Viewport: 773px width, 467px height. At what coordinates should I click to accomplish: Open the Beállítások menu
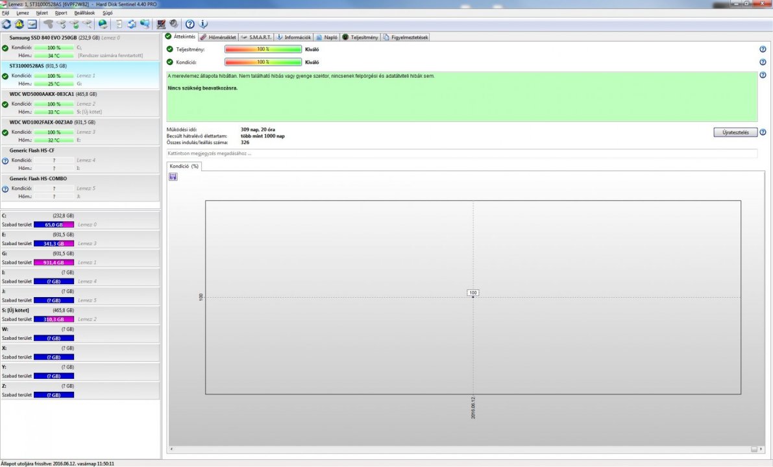tap(84, 13)
